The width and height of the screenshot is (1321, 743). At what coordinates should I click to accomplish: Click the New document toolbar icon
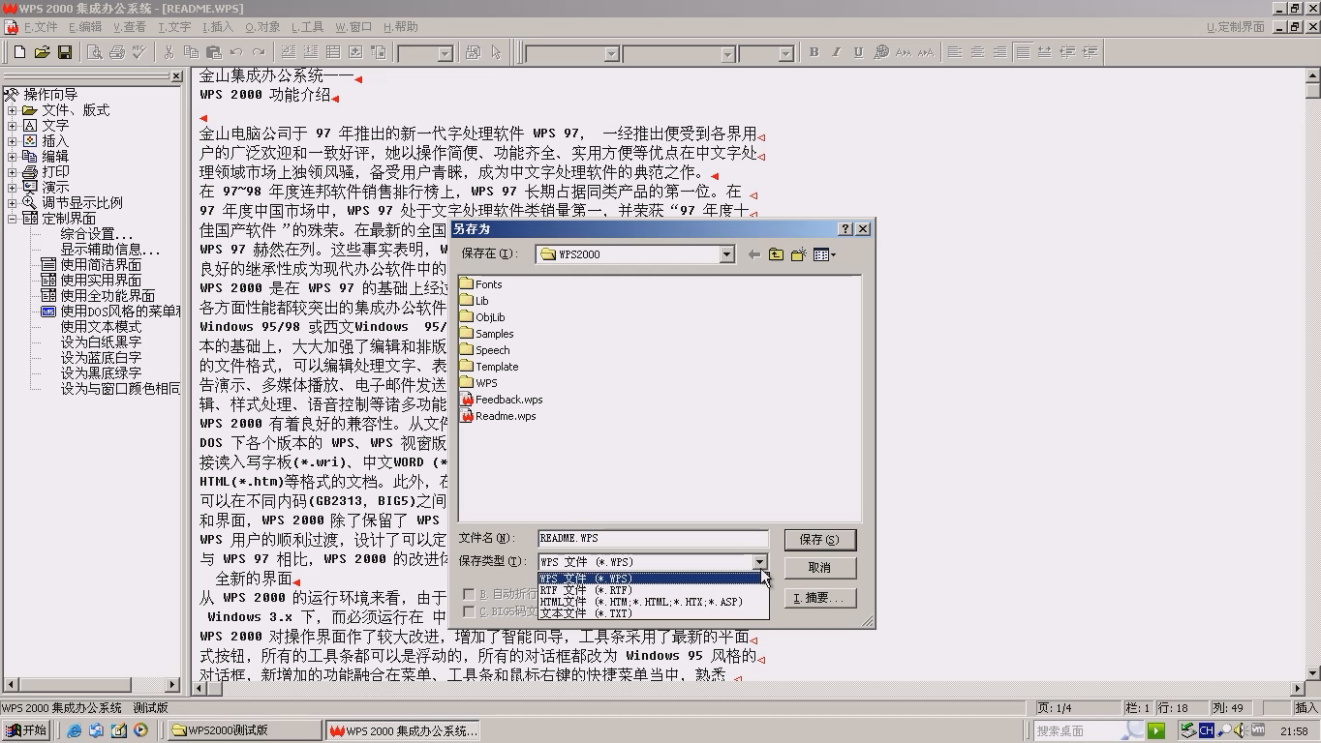[x=19, y=52]
